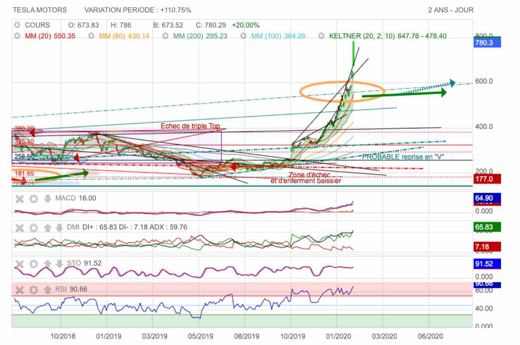Screen dimensions: 520x345
Task: Click the C: 780.29 closing value
Action: coord(211,25)
